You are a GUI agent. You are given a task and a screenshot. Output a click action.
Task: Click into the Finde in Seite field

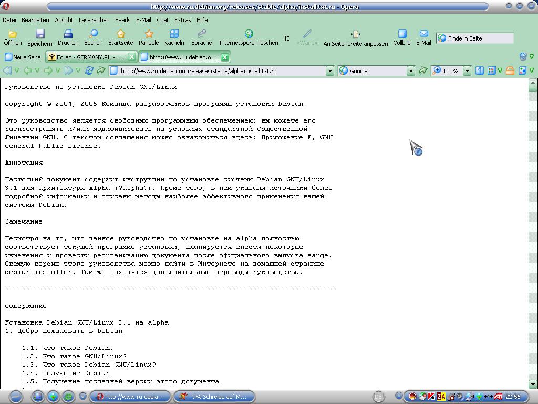point(475,38)
